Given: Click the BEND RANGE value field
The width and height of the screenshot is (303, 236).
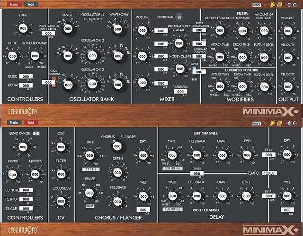Looking at the screenshot, I should tap(36, 133).
